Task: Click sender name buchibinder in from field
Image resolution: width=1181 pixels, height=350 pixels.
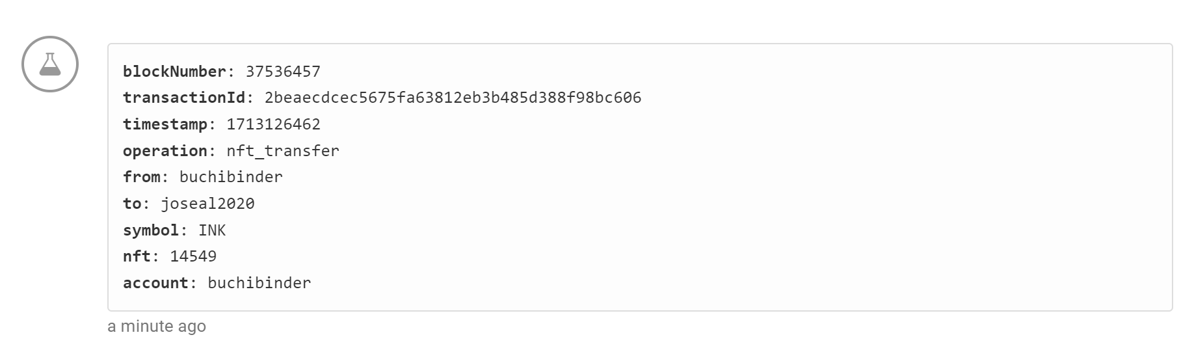Action: point(231,177)
